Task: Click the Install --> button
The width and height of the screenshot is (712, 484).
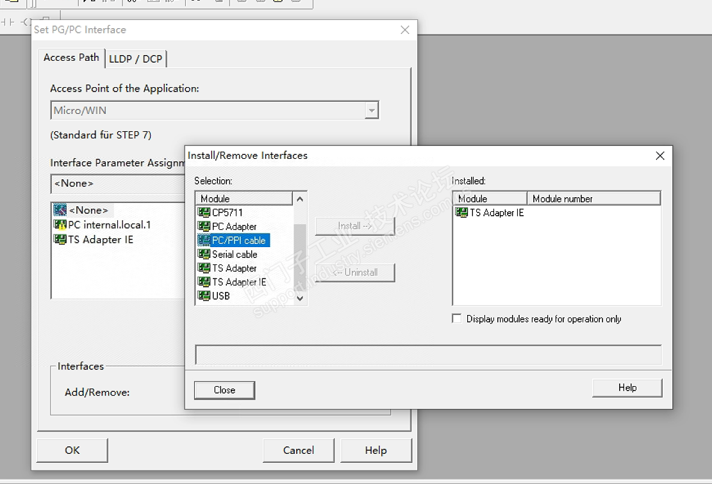Action: pos(355,226)
